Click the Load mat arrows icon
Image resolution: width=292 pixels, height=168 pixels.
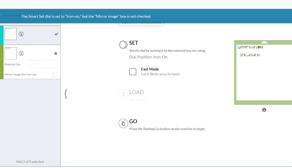click(123, 94)
